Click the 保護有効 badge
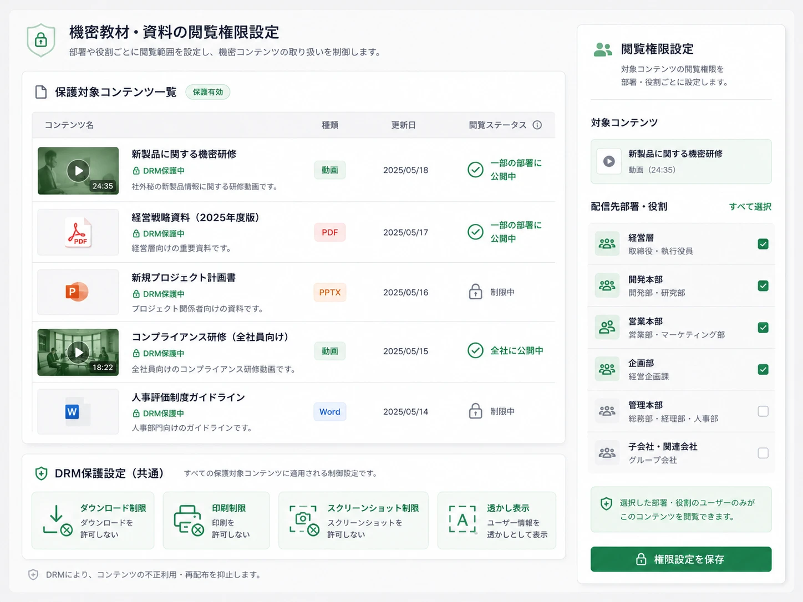Screen dimensions: 803x602 point(208,92)
